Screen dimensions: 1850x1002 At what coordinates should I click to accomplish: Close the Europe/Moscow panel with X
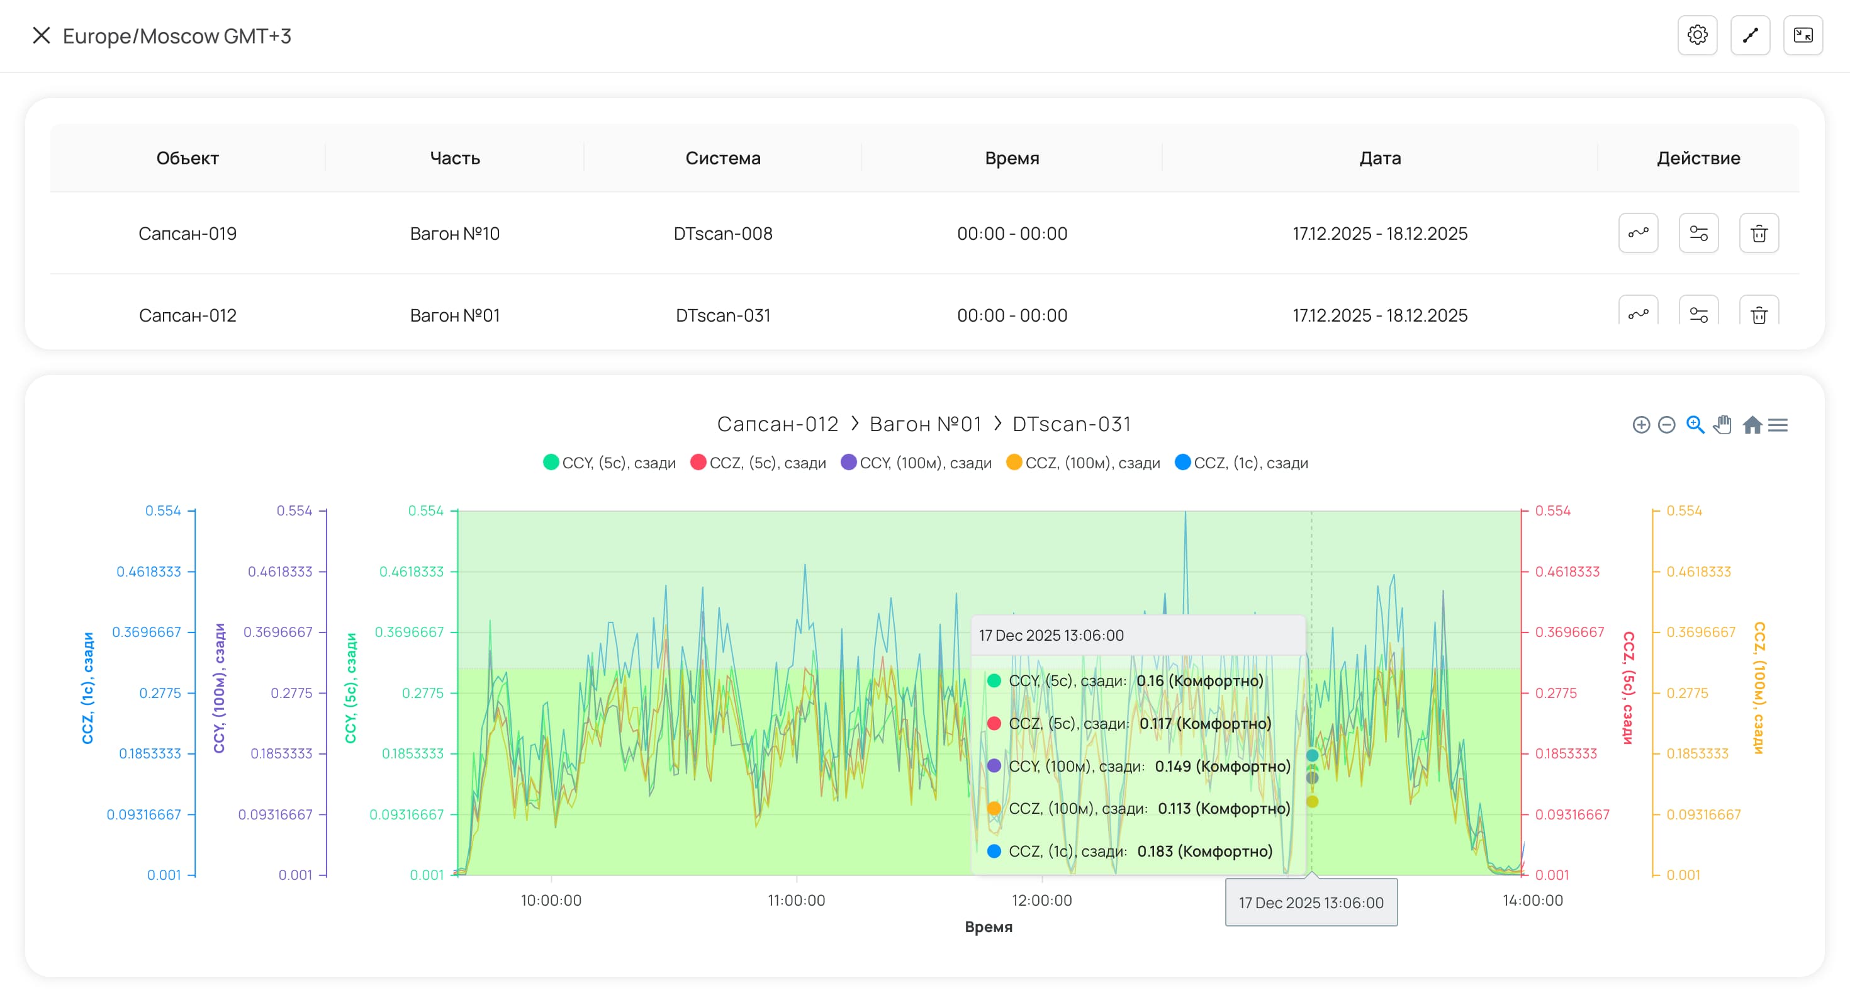point(42,35)
